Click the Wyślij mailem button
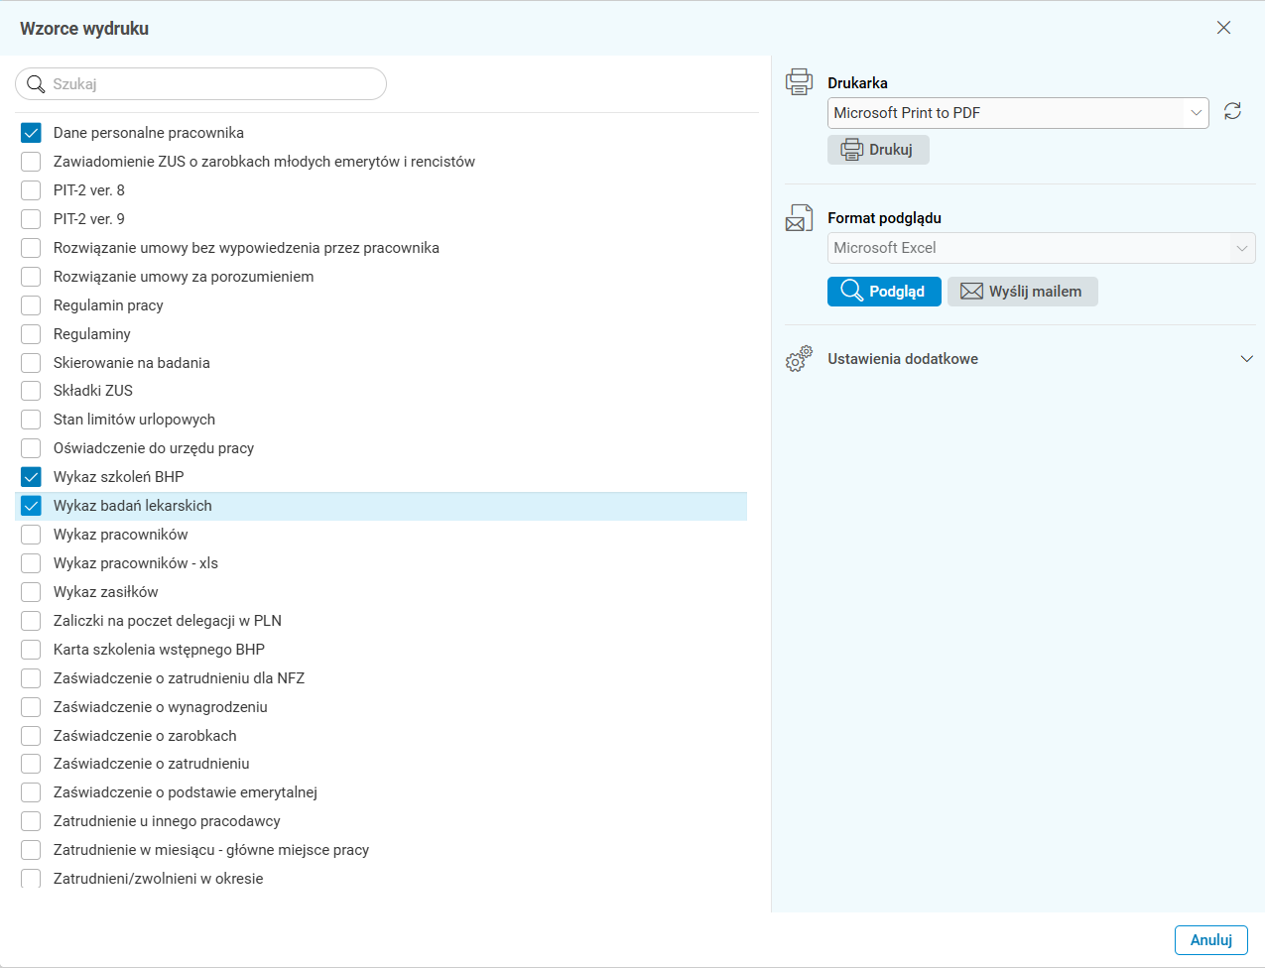Screen dimensions: 1265x968 pos(1022,292)
